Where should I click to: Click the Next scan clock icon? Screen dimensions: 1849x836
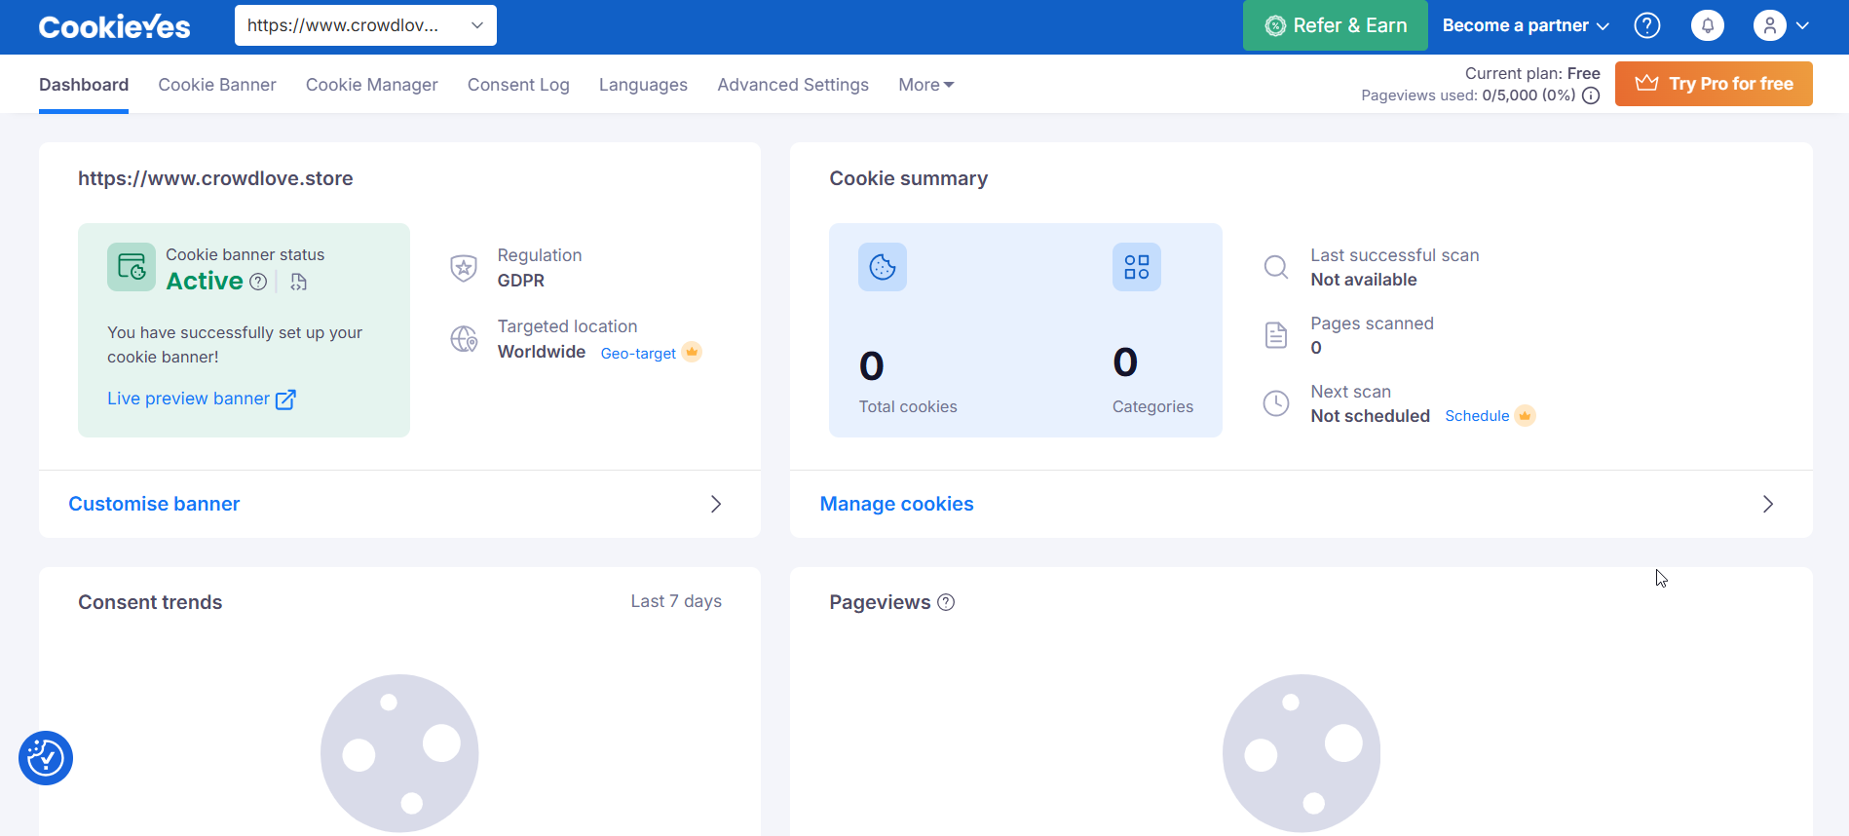click(x=1276, y=403)
